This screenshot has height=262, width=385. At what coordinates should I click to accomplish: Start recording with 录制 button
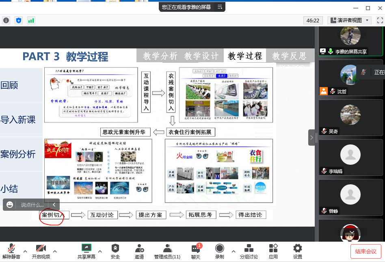click(x=219, y=251)
